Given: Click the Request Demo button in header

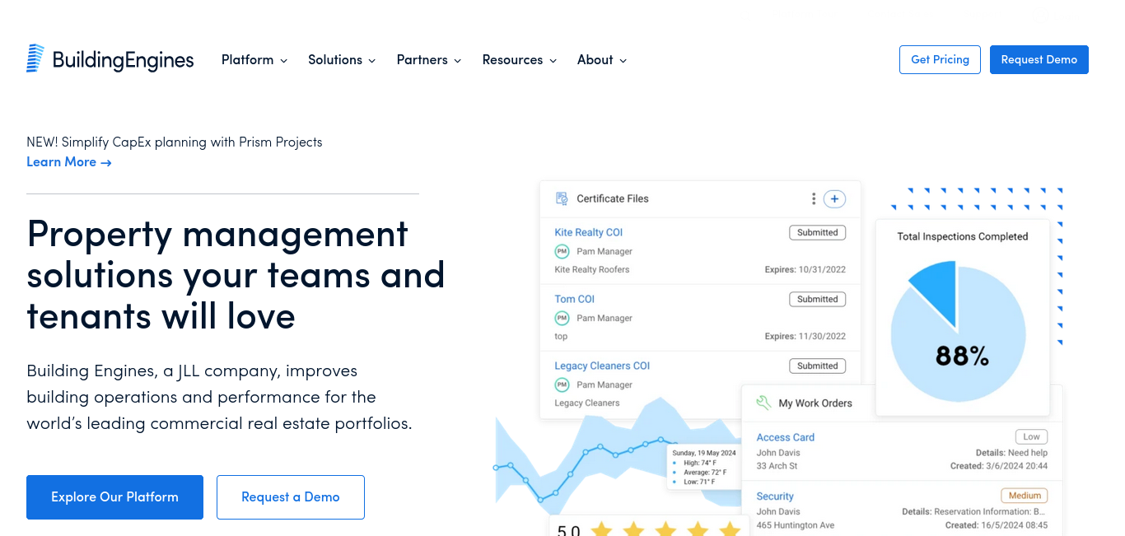Looking at the screenshot, I should click(x=1039, y=59).
